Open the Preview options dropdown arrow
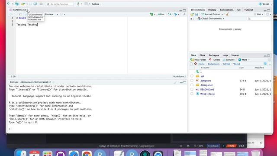Screen dimensions: 277x156 [58, 14]
